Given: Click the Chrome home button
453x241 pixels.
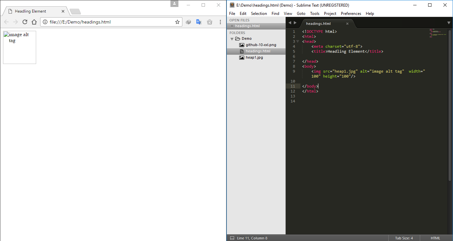Looking at the screenshot, I should (34, 22).
